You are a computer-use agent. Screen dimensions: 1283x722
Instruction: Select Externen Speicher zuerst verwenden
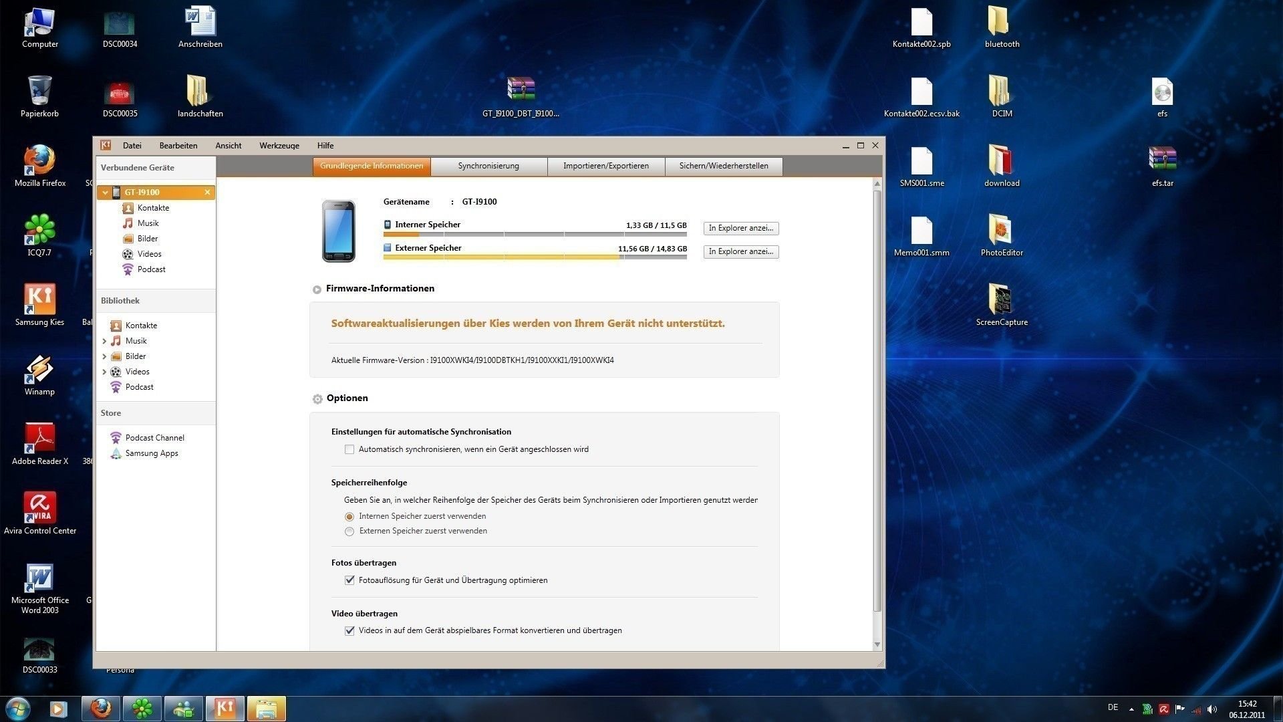[349, 531]
